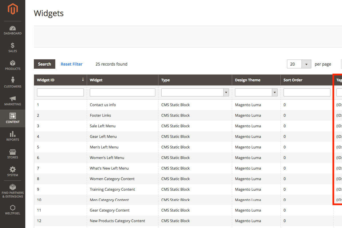This screenshot has width=342, height=228.
Task: Click the Reset Filter link
Action: [72, 64]
